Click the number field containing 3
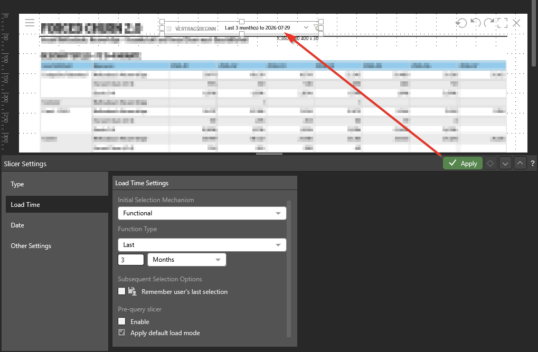 coord(131,260)
